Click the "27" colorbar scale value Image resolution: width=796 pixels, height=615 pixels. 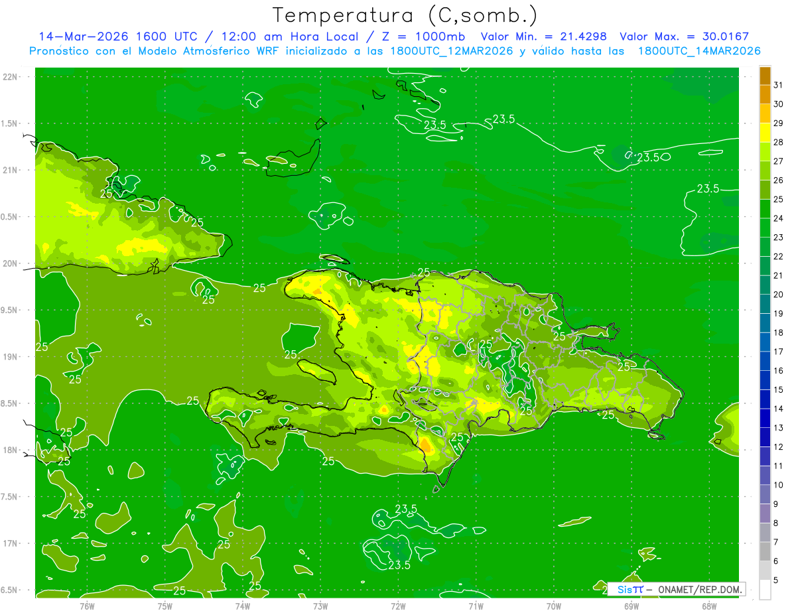[779, 161]
